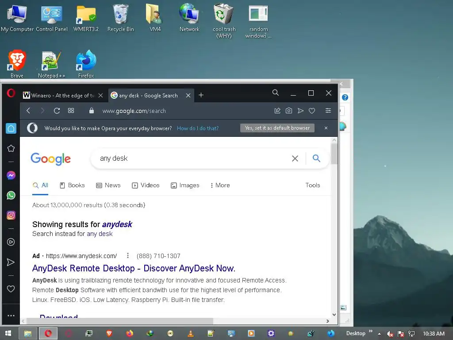
Task: Click the edit page icon in address bar
Action: pos(277,111)
